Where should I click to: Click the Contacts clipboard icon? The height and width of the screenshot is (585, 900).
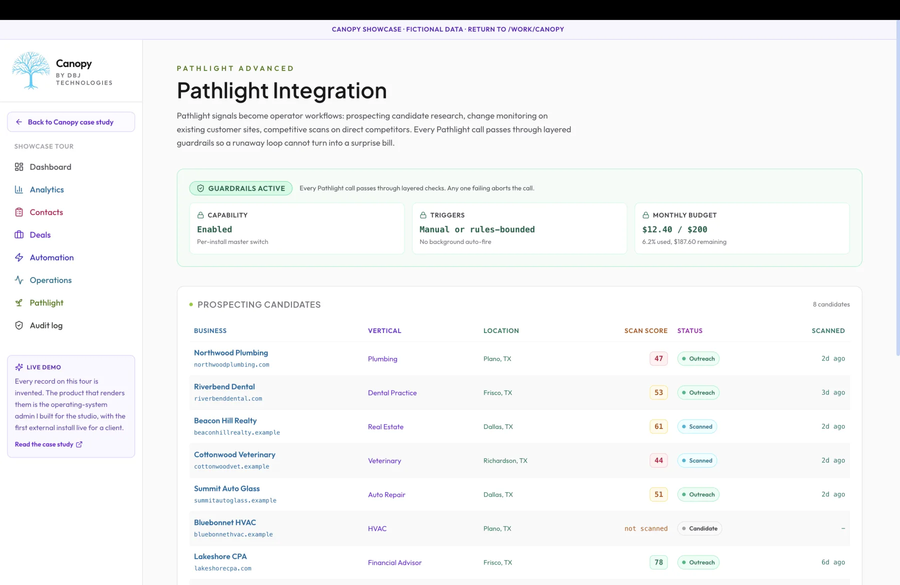19,212
